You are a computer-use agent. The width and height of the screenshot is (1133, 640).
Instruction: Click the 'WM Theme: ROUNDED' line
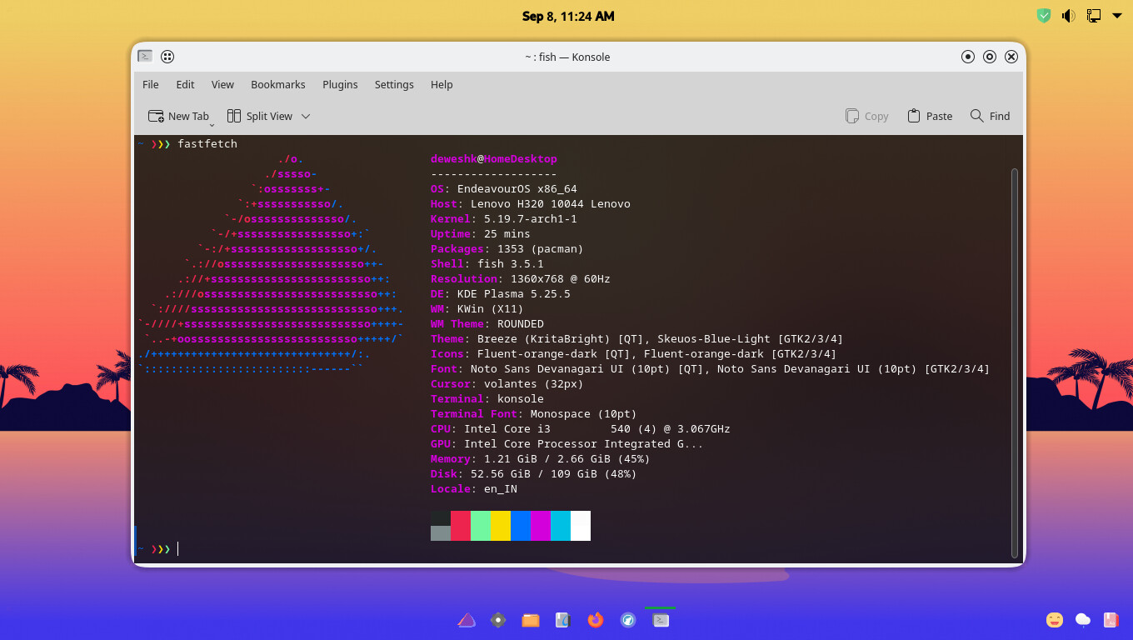click(x=487, y=324)
